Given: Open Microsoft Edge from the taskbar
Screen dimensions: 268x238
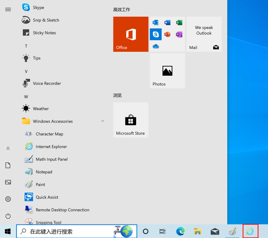Looking at the screenshot, I should coord(180,232).
